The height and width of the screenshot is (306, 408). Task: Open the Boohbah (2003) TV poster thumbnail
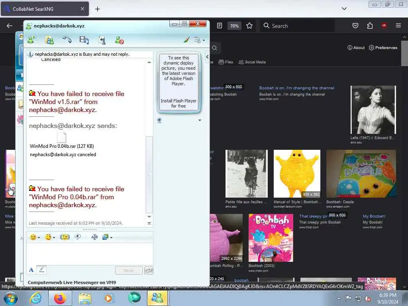(x=271, y=238)
